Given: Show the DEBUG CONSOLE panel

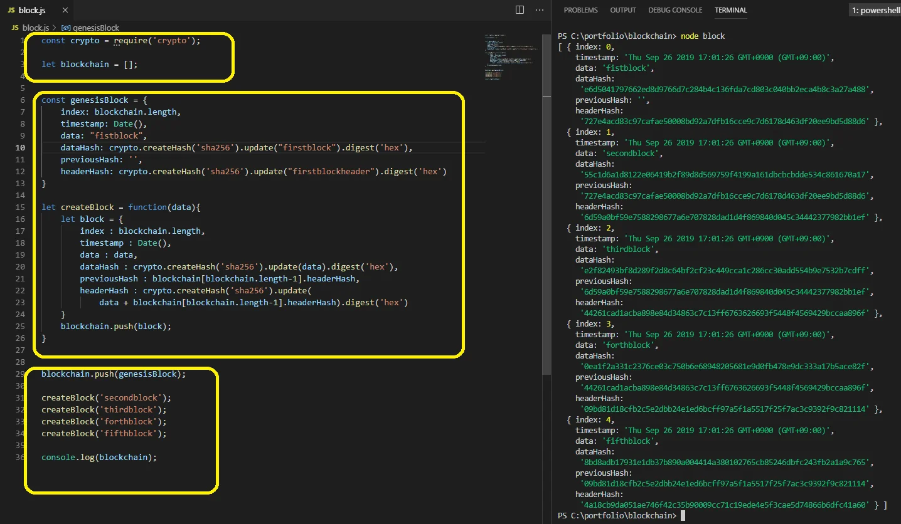Looking at the screenshot, I should 674,10.
